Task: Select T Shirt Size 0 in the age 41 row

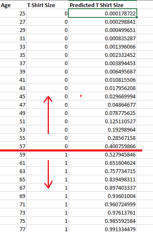Action: click(47, 80)
